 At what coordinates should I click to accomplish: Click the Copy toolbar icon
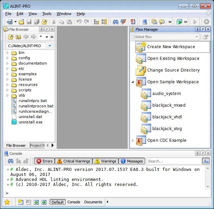(61, 22)
